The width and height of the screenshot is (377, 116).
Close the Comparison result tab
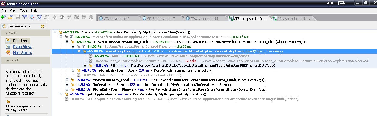click(42, 26)
